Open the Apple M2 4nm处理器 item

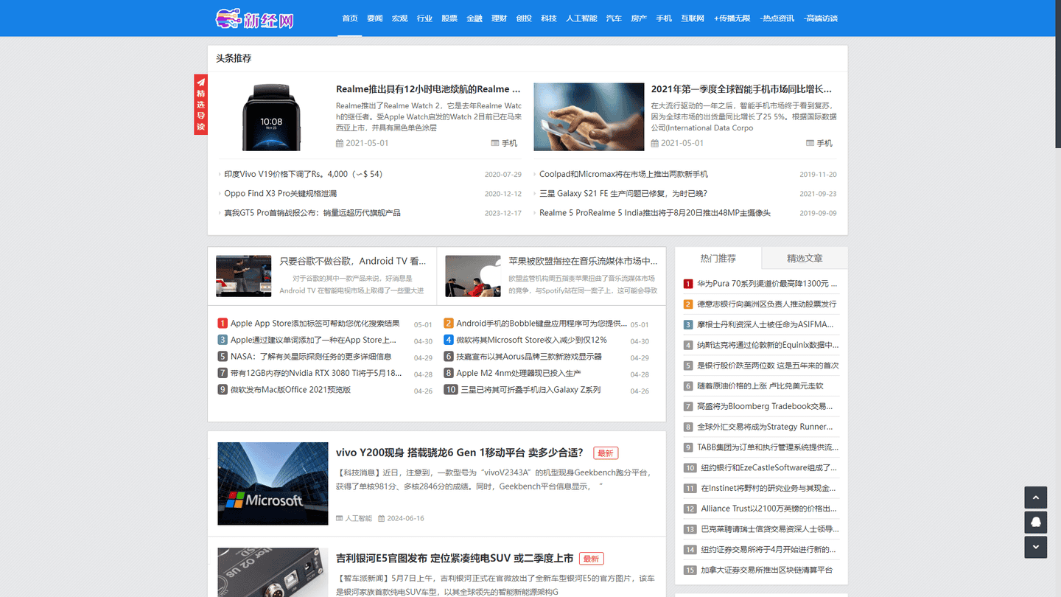(x=519, y=373)
